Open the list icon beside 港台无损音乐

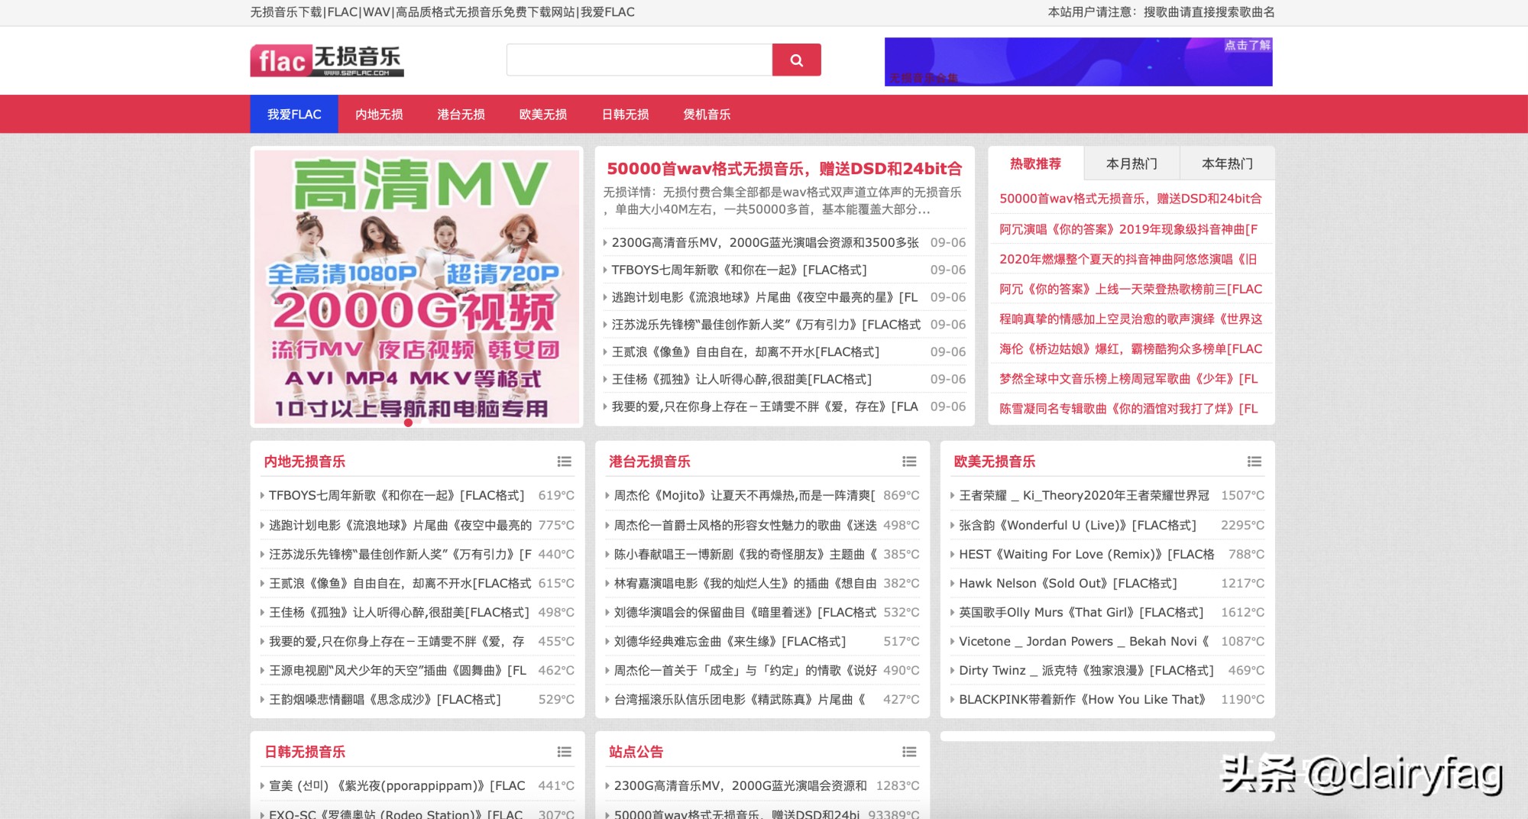[909, 461]
